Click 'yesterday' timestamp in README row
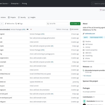The height and width of the screenshot is (105, 105). tap(76, 82)
